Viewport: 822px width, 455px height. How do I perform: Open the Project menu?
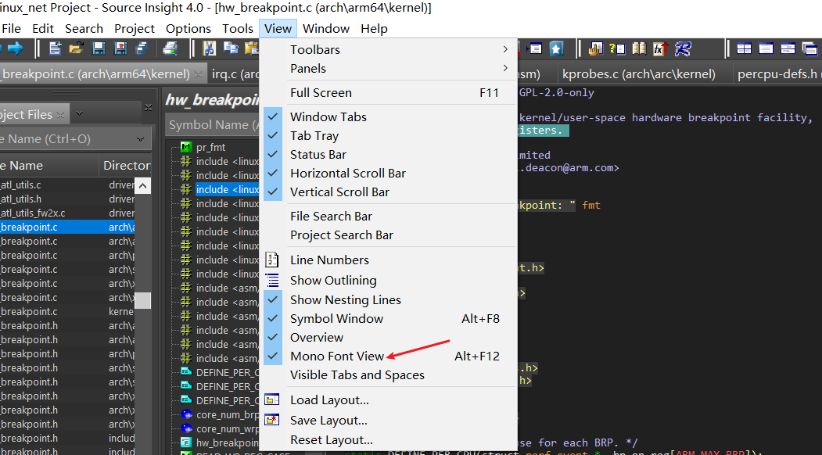click(135, 29)
